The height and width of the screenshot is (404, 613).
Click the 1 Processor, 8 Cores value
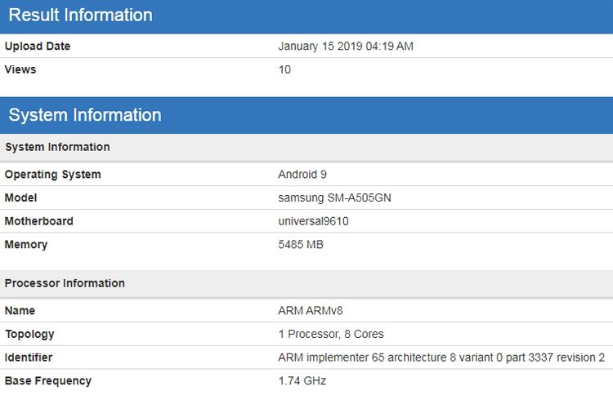(331, 334)
